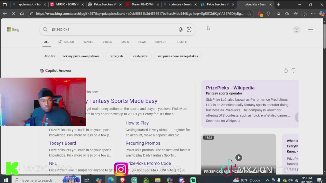
Task: Click the Bing logo
Action: point(13,29)
